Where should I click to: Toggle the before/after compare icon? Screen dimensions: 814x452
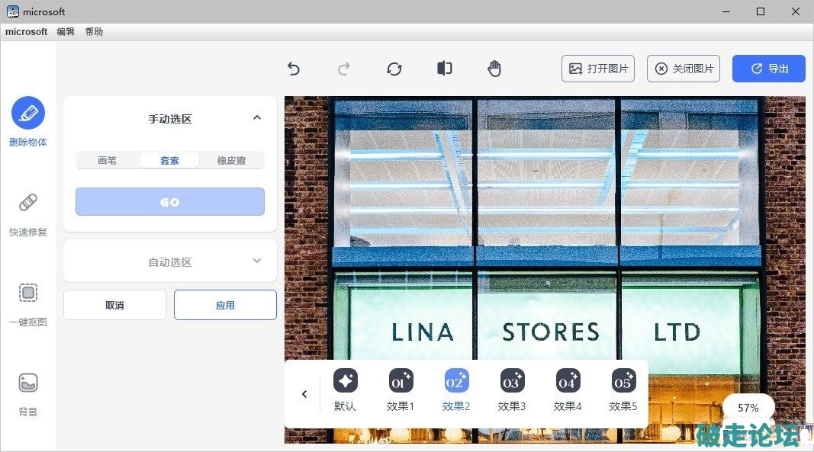coord(445,69)
